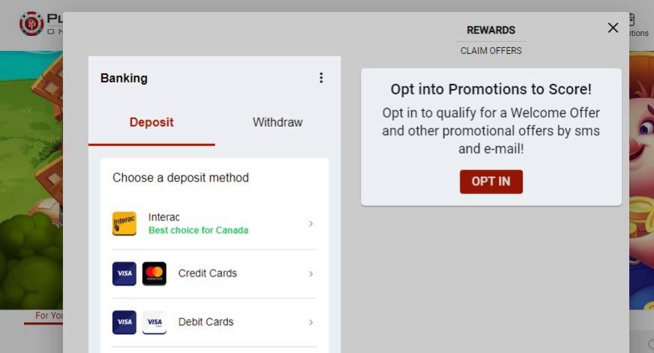Image resolution: width=654 pixels, height=353 pixels.
Task: Open the CLAIM OFFERS link
Action: [x=491, y=51]
